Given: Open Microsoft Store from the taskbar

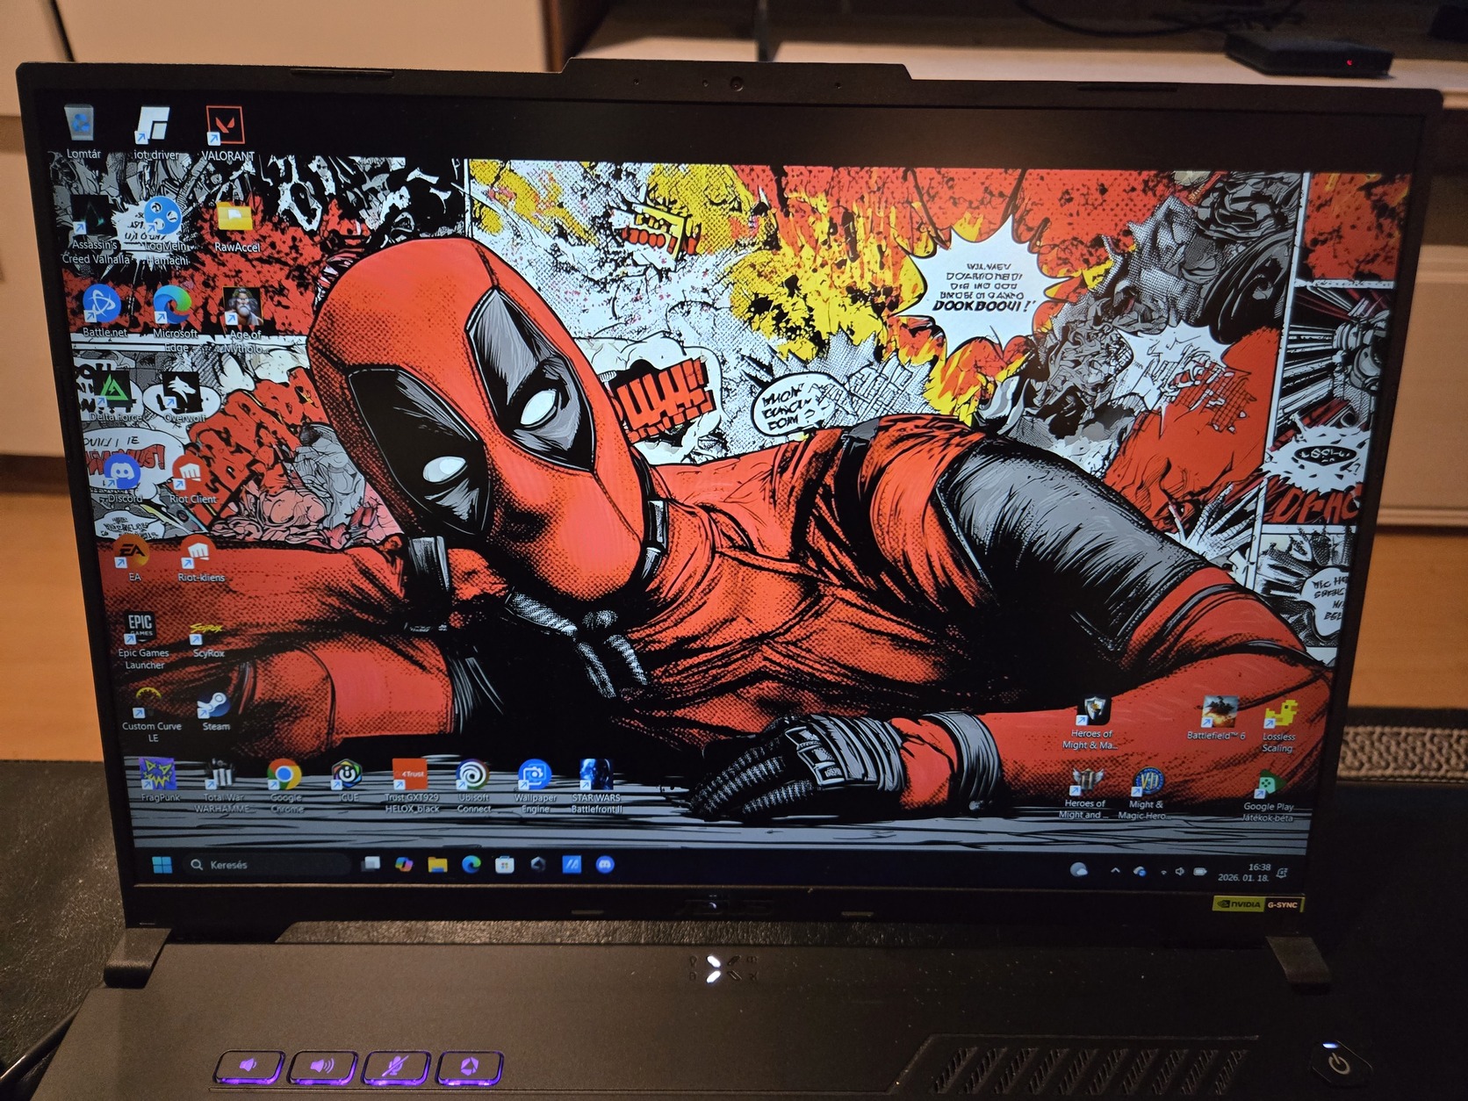Looking at the screenshot, I should click(504, 865).
